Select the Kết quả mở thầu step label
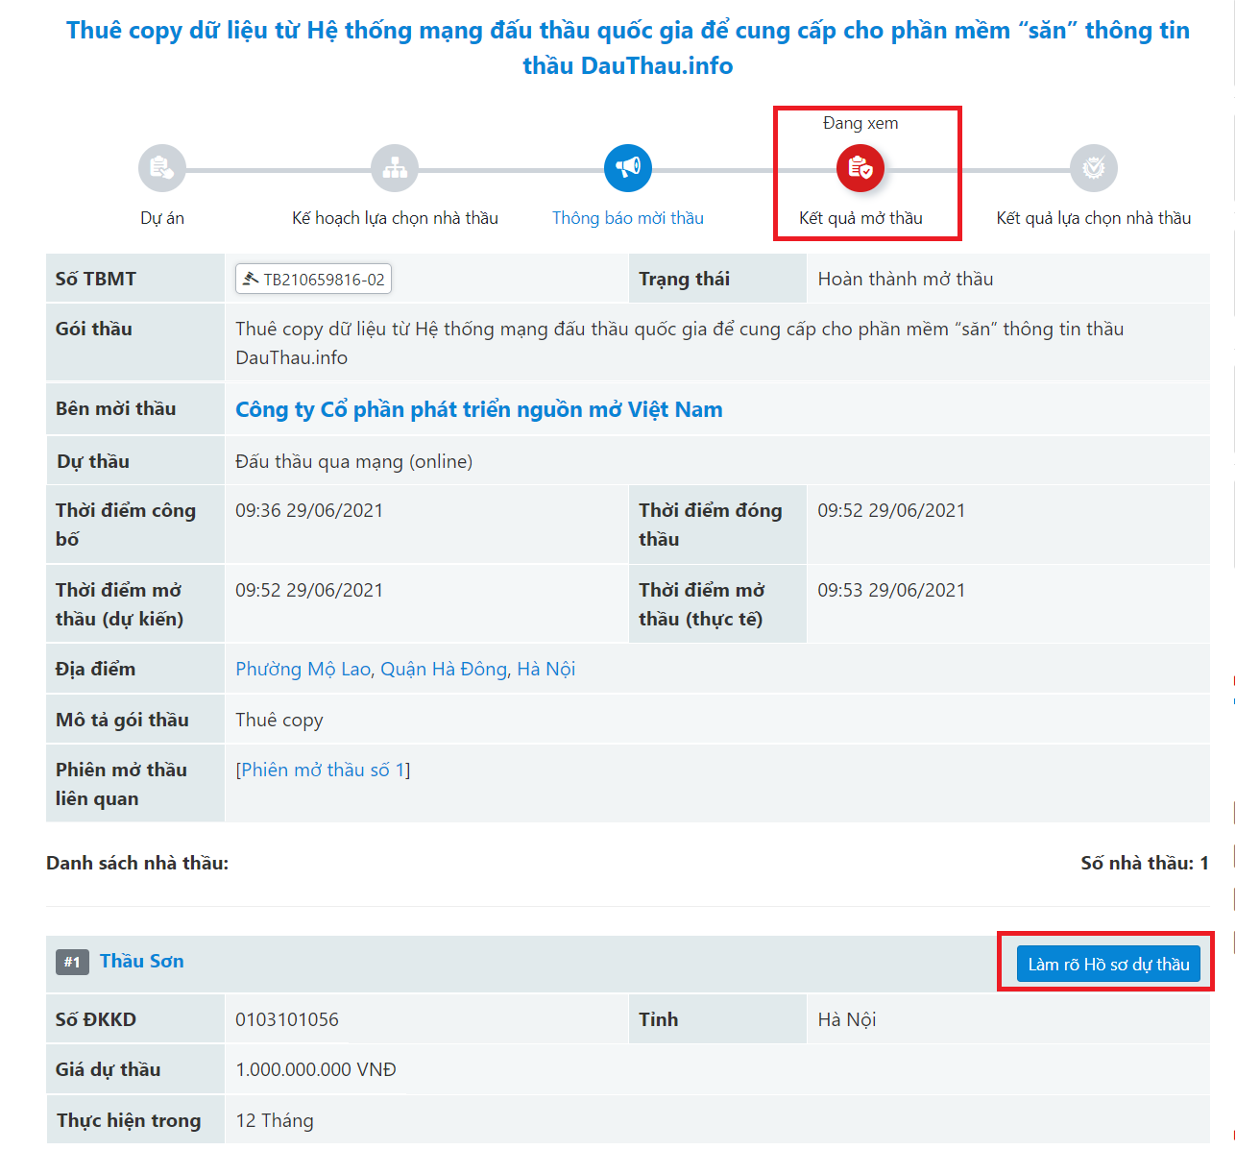Viewport: 1236px width, 1150px height. pyautogui.click(x=860, y=218)
